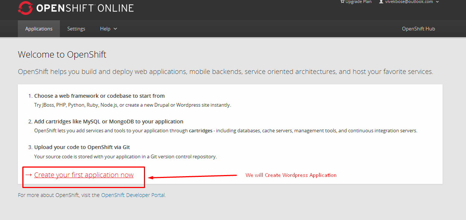Click 'Choose a web framework or codebase' heading
This screenshot has width=466, height=220.
pos(99,96)
